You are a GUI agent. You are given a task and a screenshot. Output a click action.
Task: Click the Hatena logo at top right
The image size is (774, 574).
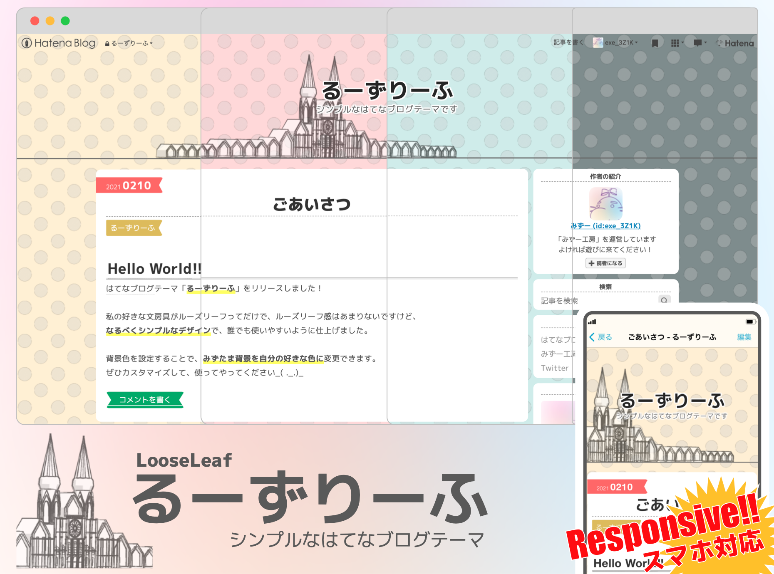click(735, 43)
